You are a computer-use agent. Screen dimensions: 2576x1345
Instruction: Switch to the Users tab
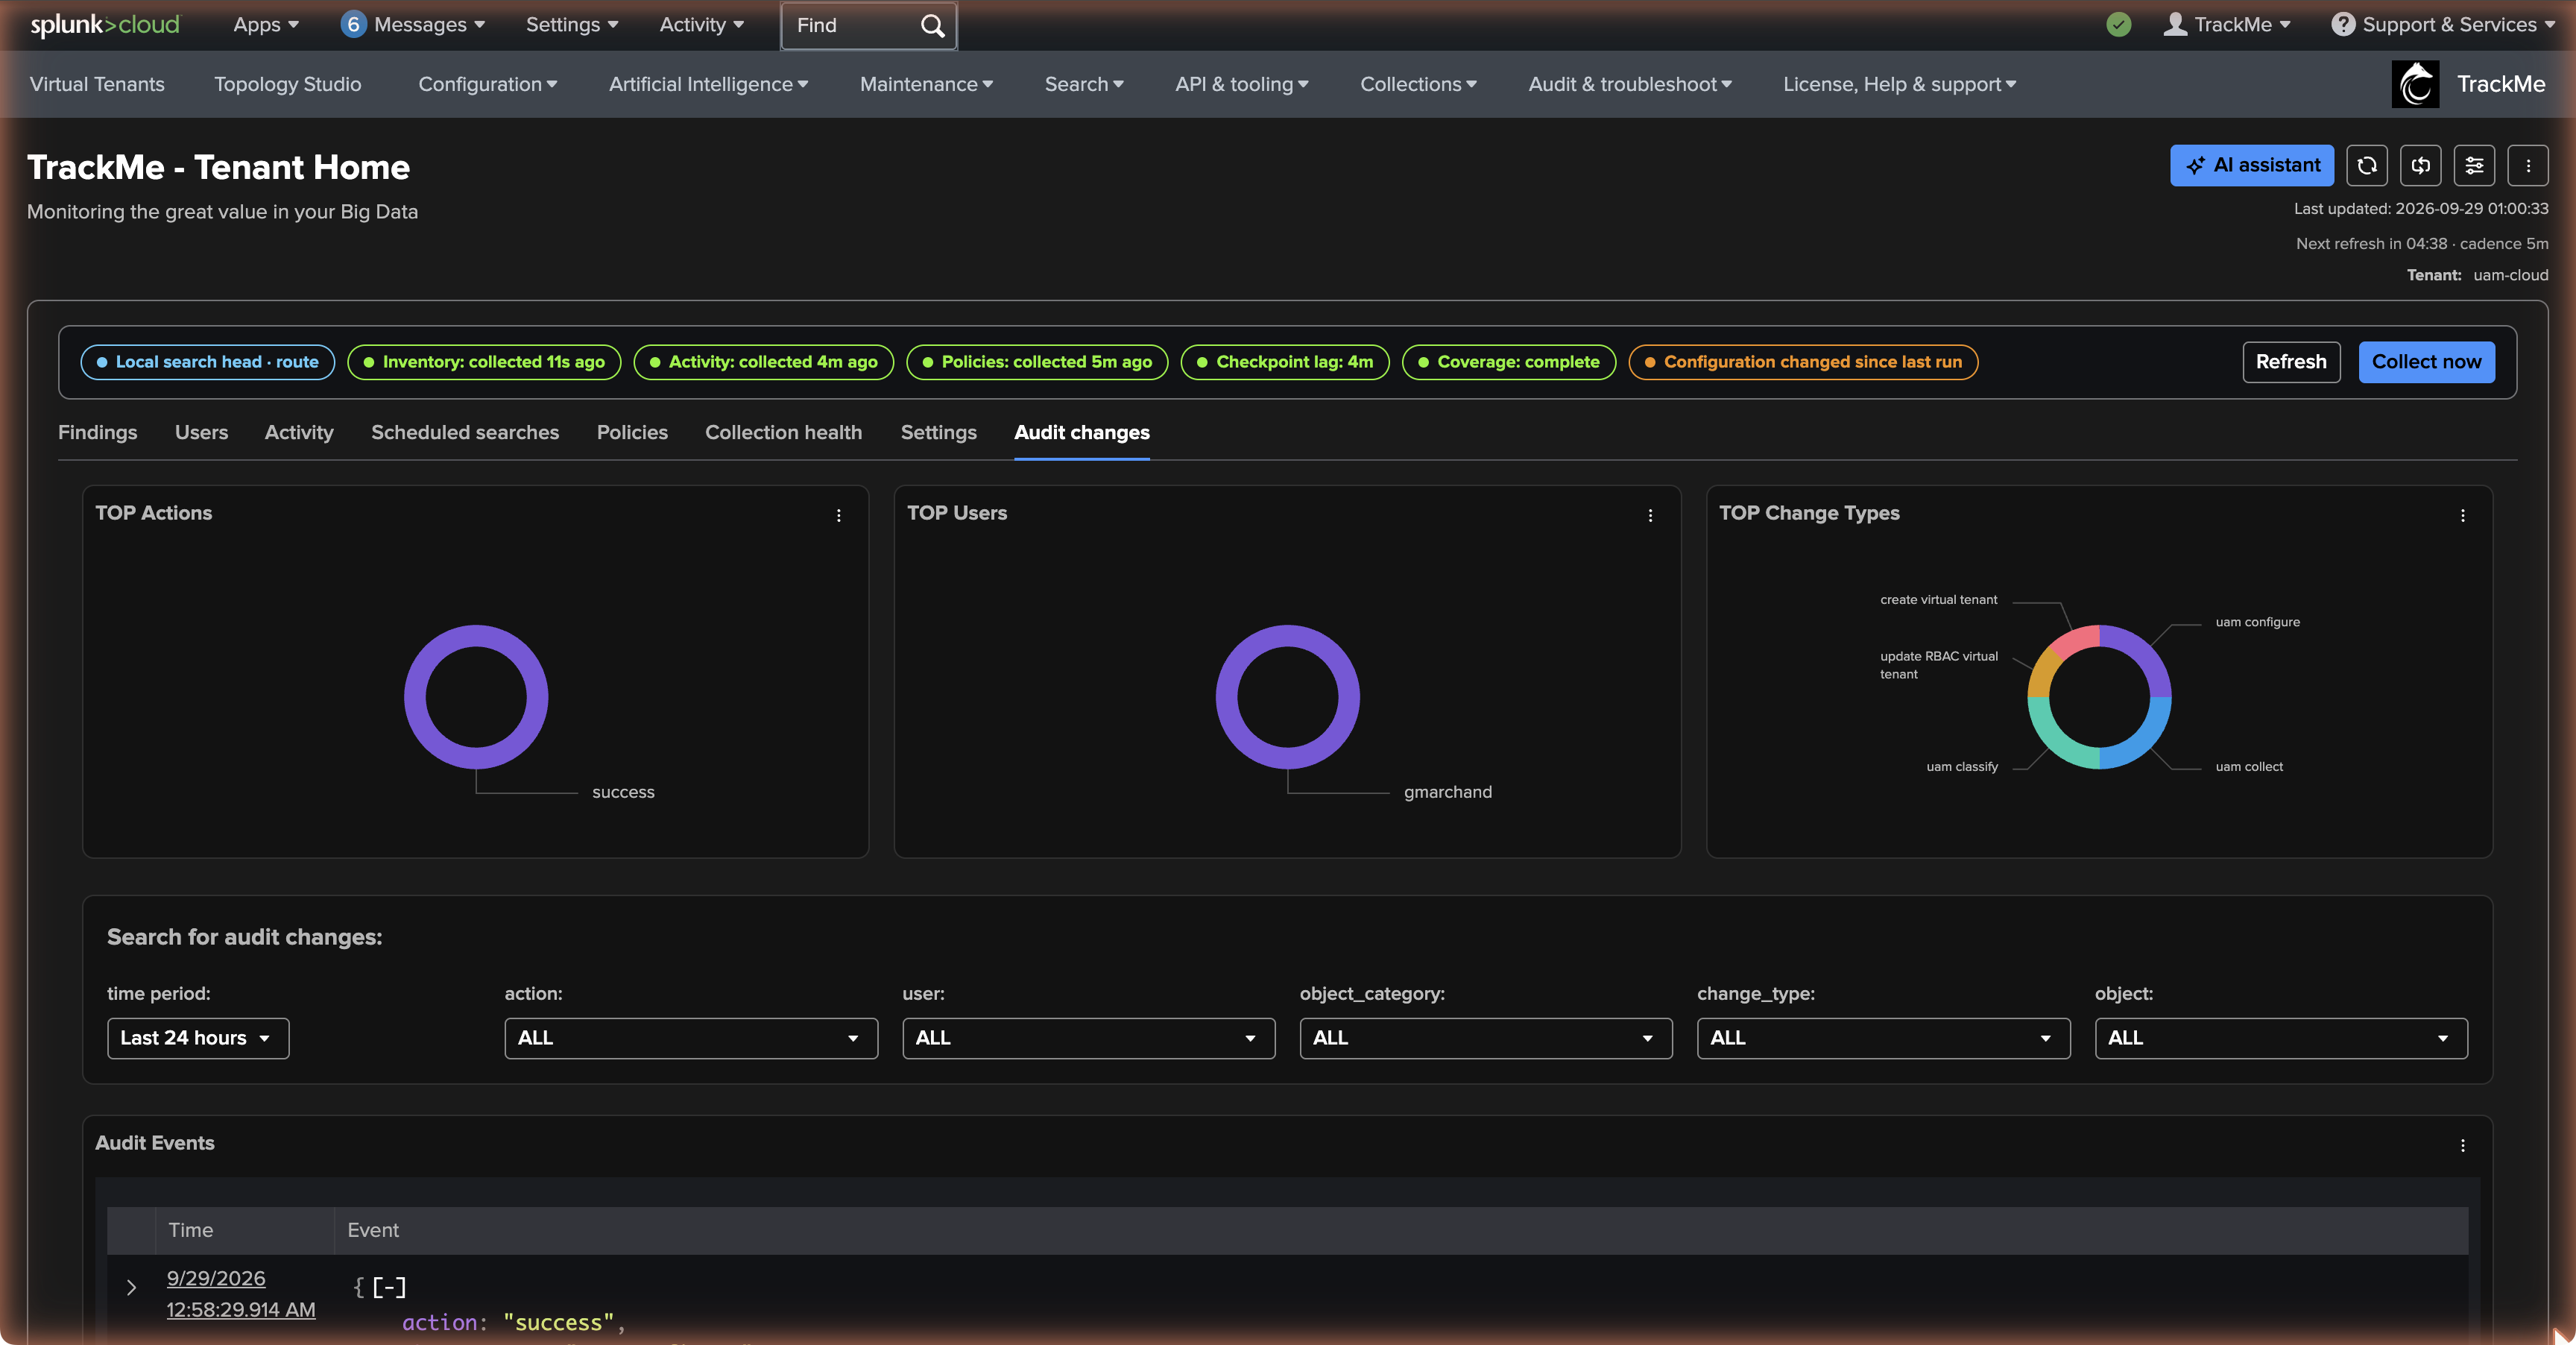click(x=201, y=433)
